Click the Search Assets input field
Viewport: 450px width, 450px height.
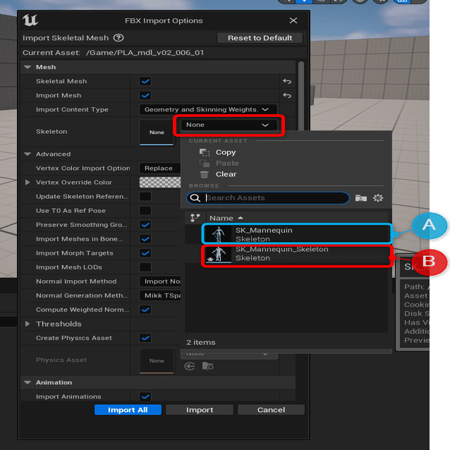pos(268,197)
